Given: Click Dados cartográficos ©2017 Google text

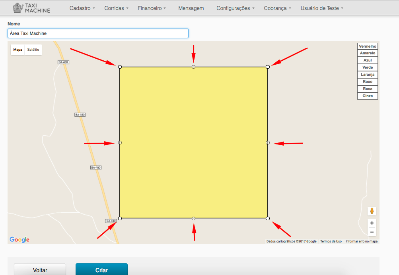Looking at the screenshot, I should point(291,241).
